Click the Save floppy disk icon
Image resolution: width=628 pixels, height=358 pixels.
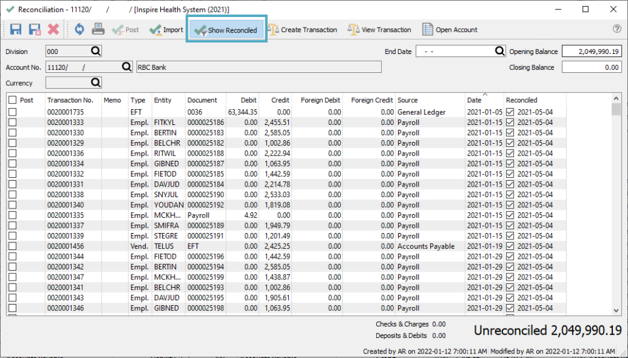click(16, 30)
